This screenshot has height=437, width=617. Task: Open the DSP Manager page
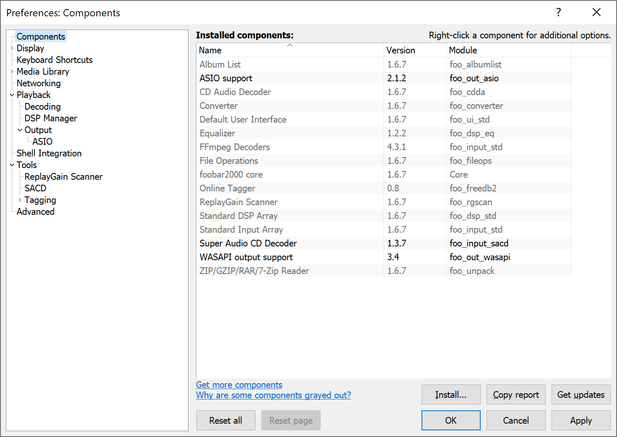point(51,118)
